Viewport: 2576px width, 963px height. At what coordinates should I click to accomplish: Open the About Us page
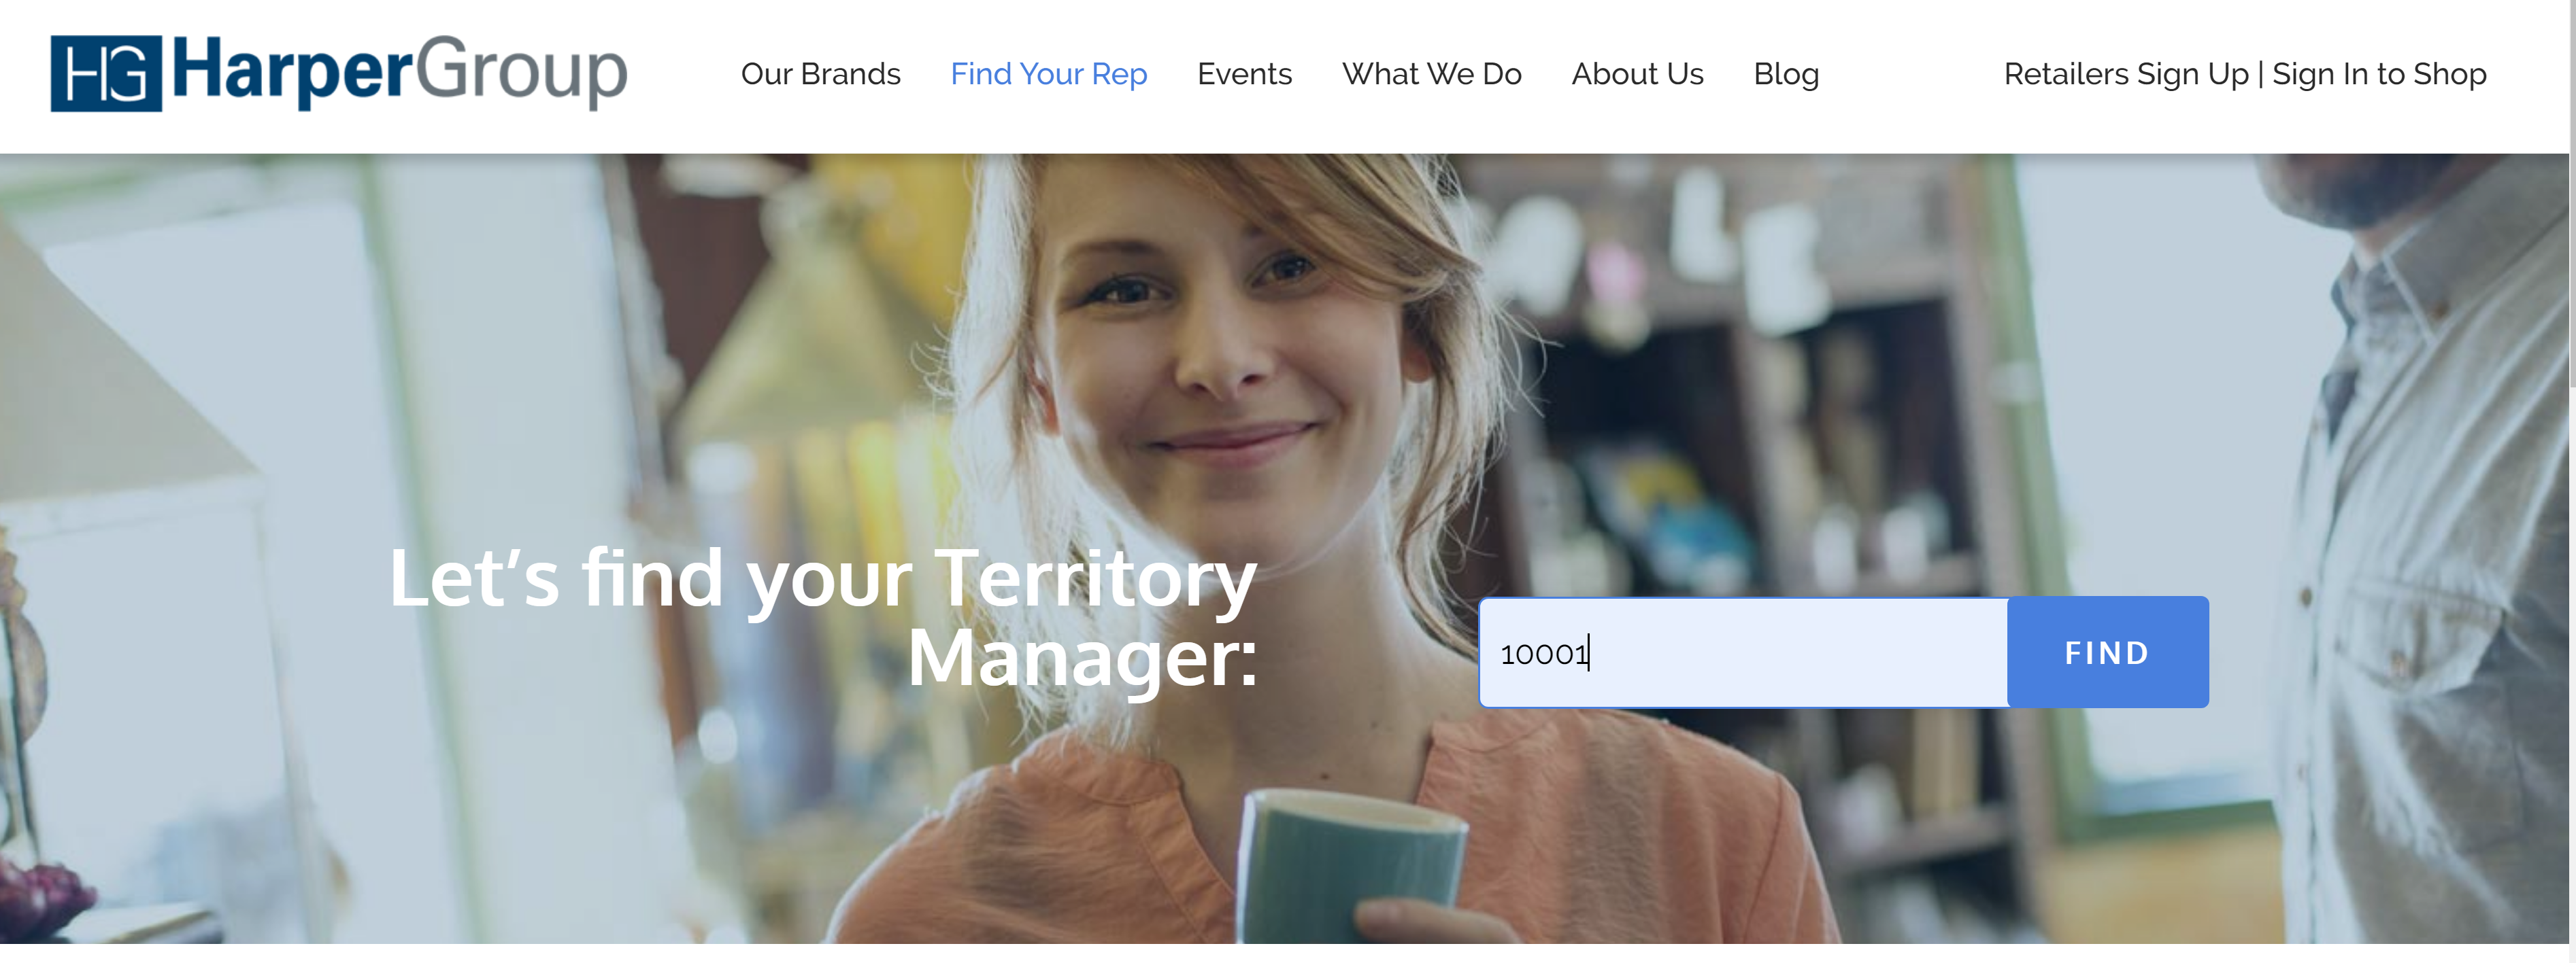(x=1637, y=74)
